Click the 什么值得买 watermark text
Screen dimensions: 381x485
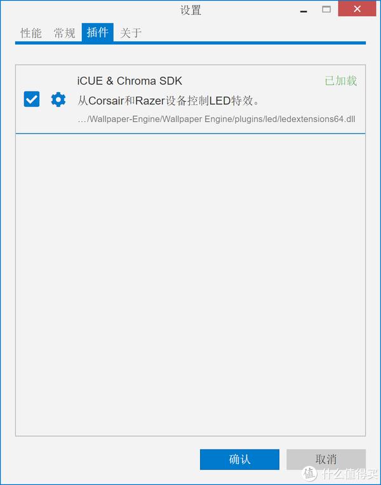click(349, 474)
